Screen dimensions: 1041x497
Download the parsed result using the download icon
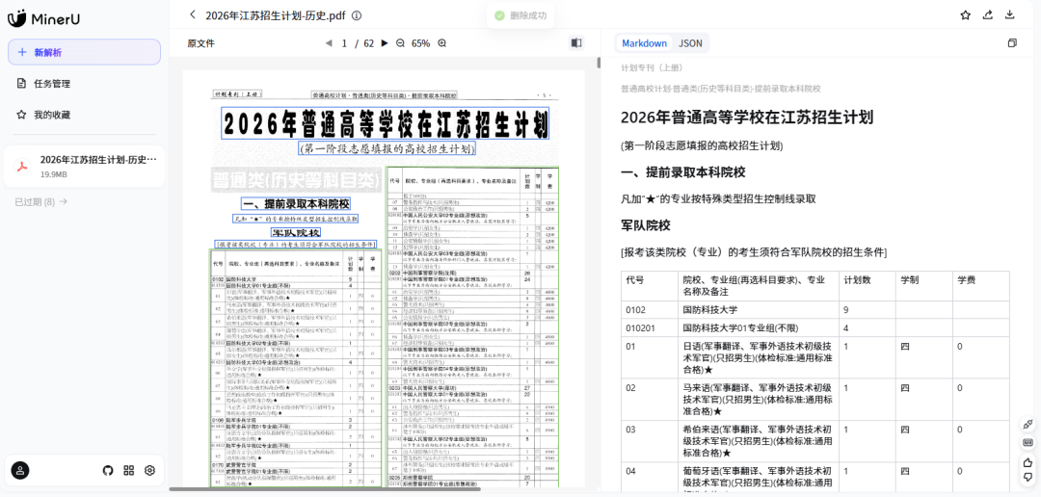pos(1010,14)
